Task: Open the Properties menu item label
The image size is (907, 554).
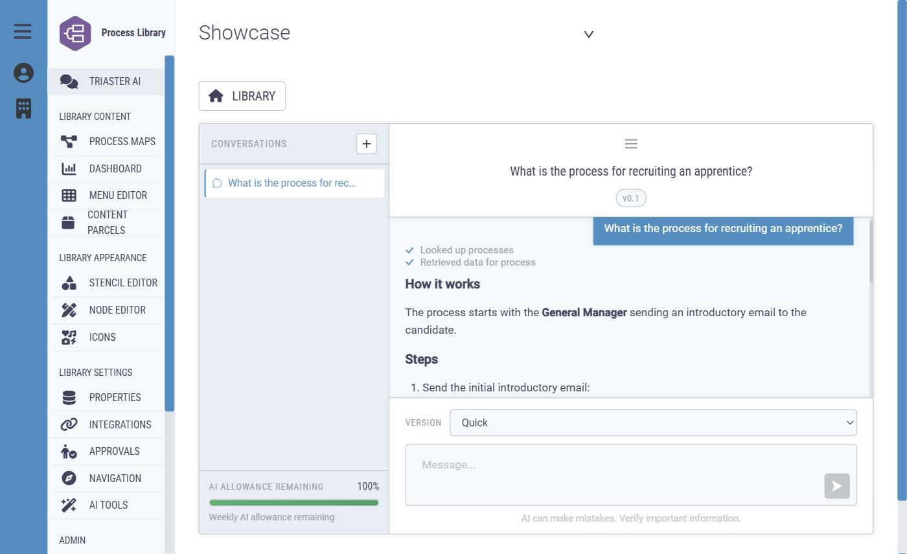Action: tap(115, 397)
